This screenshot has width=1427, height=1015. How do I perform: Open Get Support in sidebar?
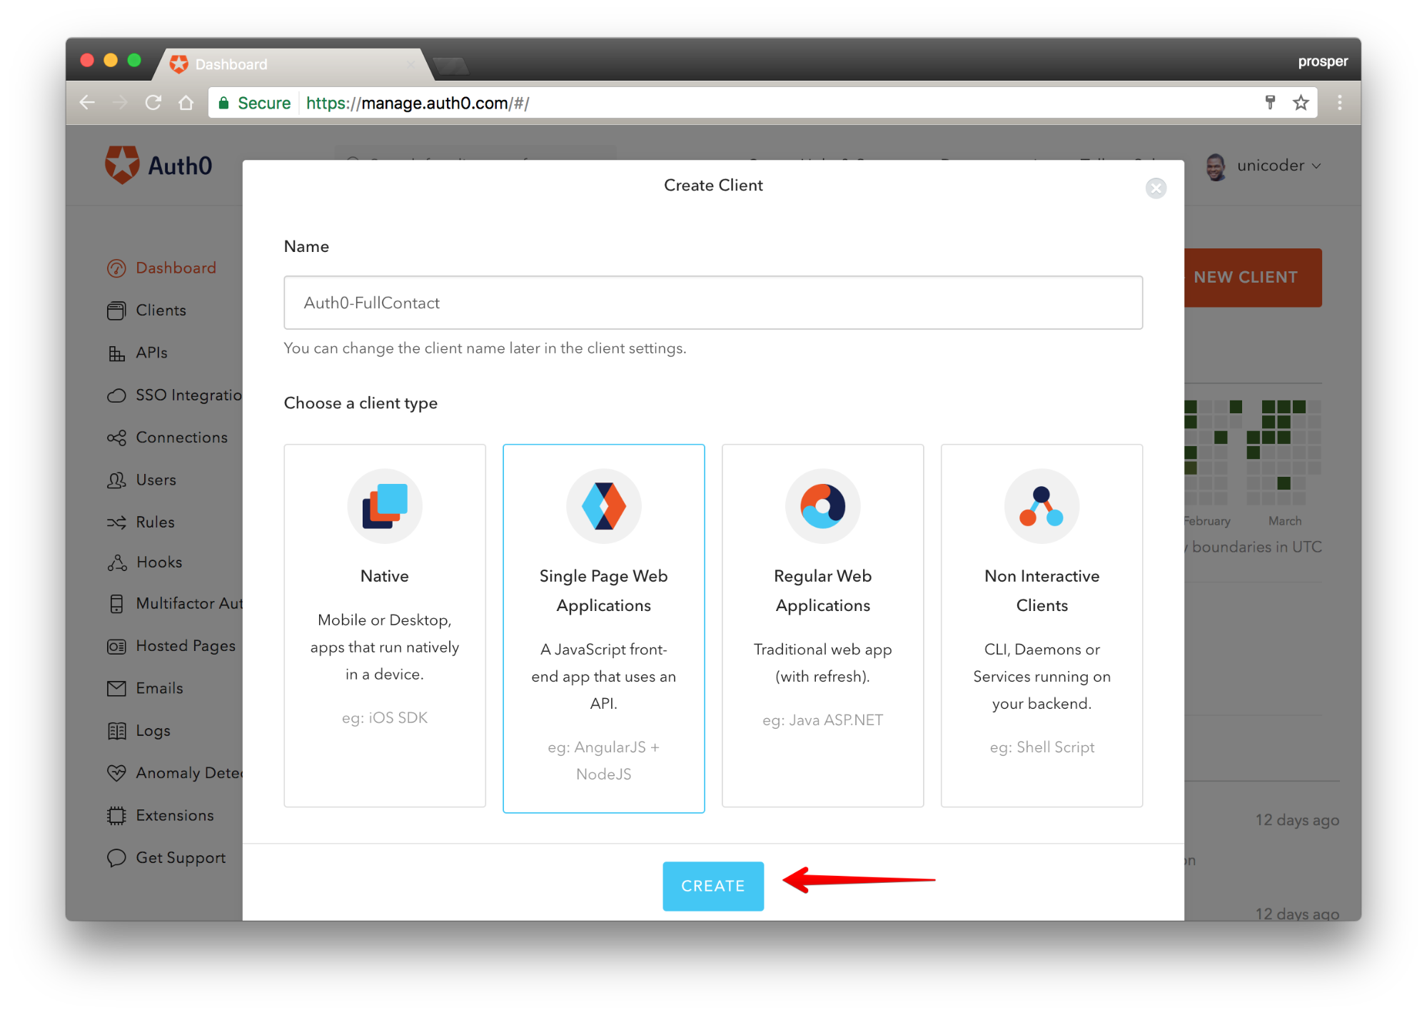pos(180,857)
